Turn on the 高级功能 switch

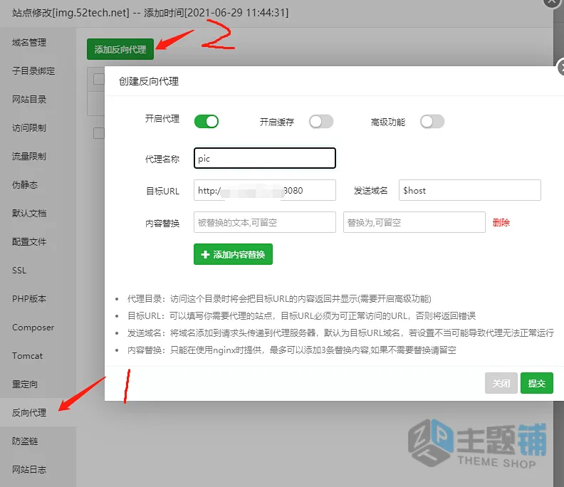(432, 122)
